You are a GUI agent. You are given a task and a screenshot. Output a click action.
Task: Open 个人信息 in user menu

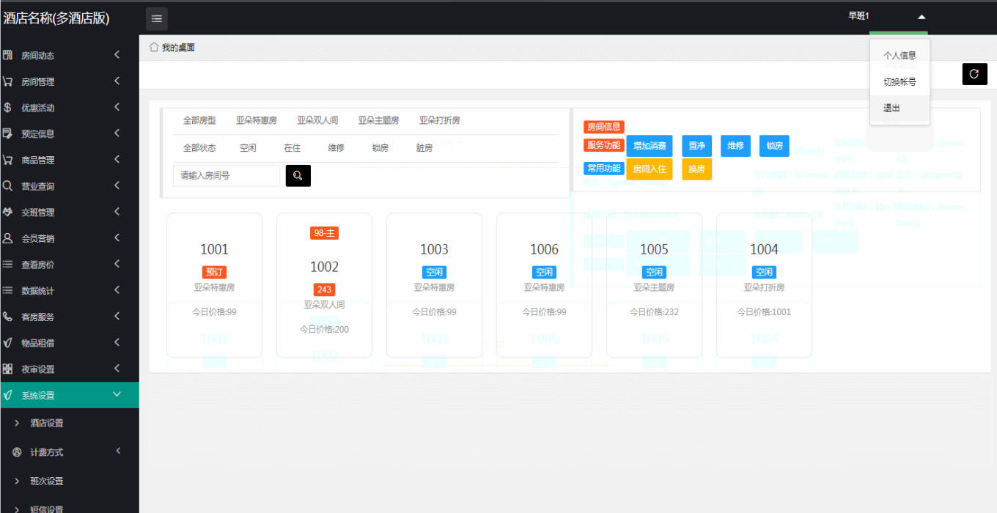coord(899,55)
